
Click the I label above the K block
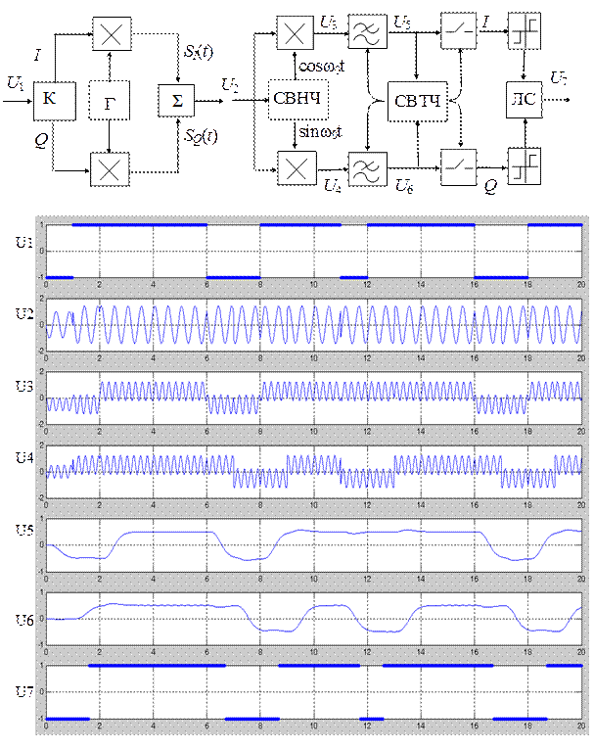click(37, 56)
